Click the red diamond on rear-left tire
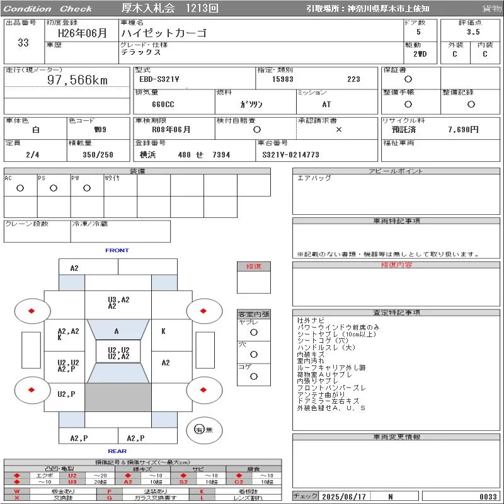504x504 pixels. (31, 389)
